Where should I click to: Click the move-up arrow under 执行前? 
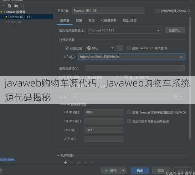tap(85, 162)
